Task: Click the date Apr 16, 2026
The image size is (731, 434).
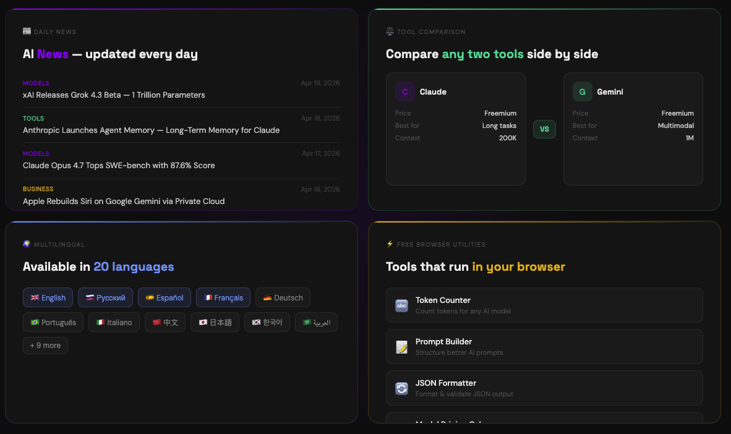Action: (320, 189)
